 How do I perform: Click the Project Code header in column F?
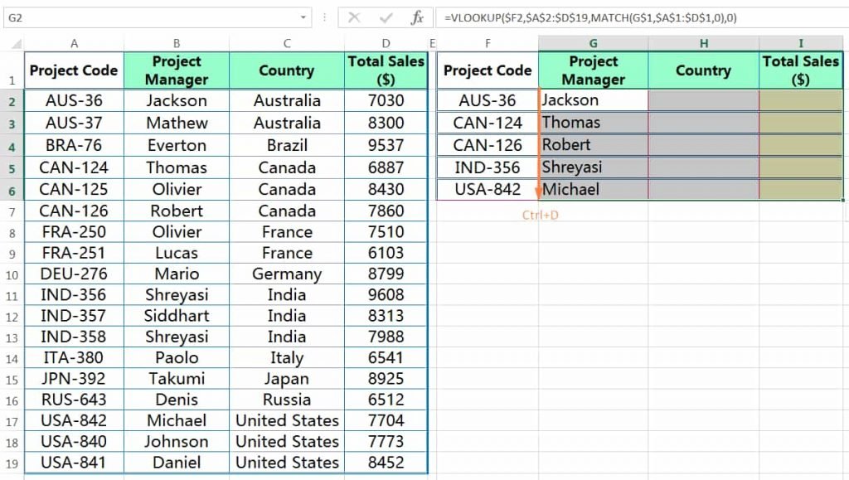487,70
